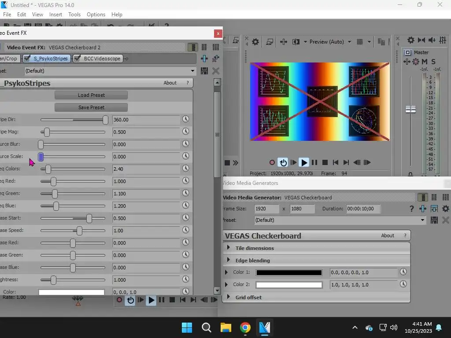This screenshot has height=338, width=451.
Task: Click preview Play button
Action: pos(304,163)
